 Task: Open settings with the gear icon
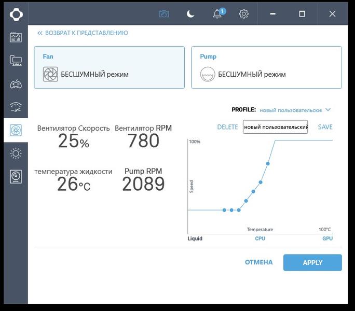(243, 14)
